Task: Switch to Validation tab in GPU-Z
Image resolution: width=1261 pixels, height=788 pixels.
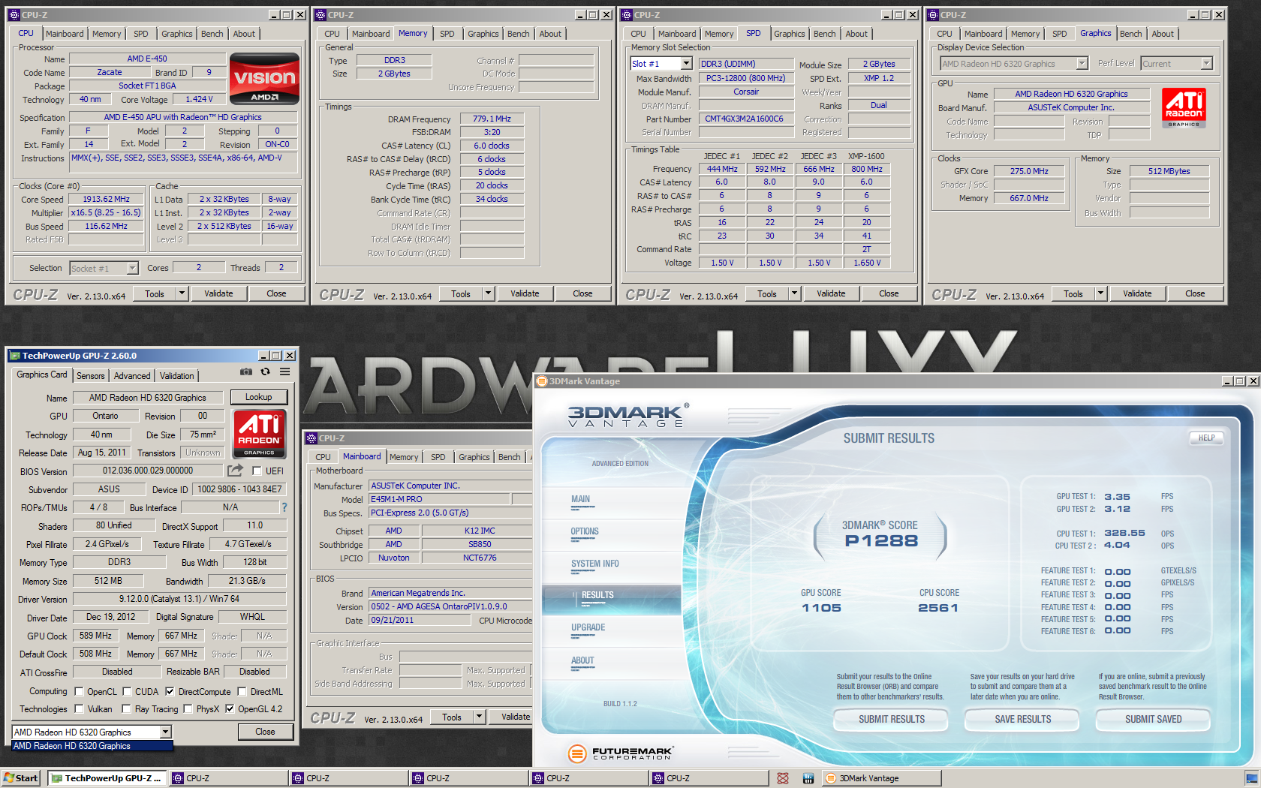Action: 177,376
